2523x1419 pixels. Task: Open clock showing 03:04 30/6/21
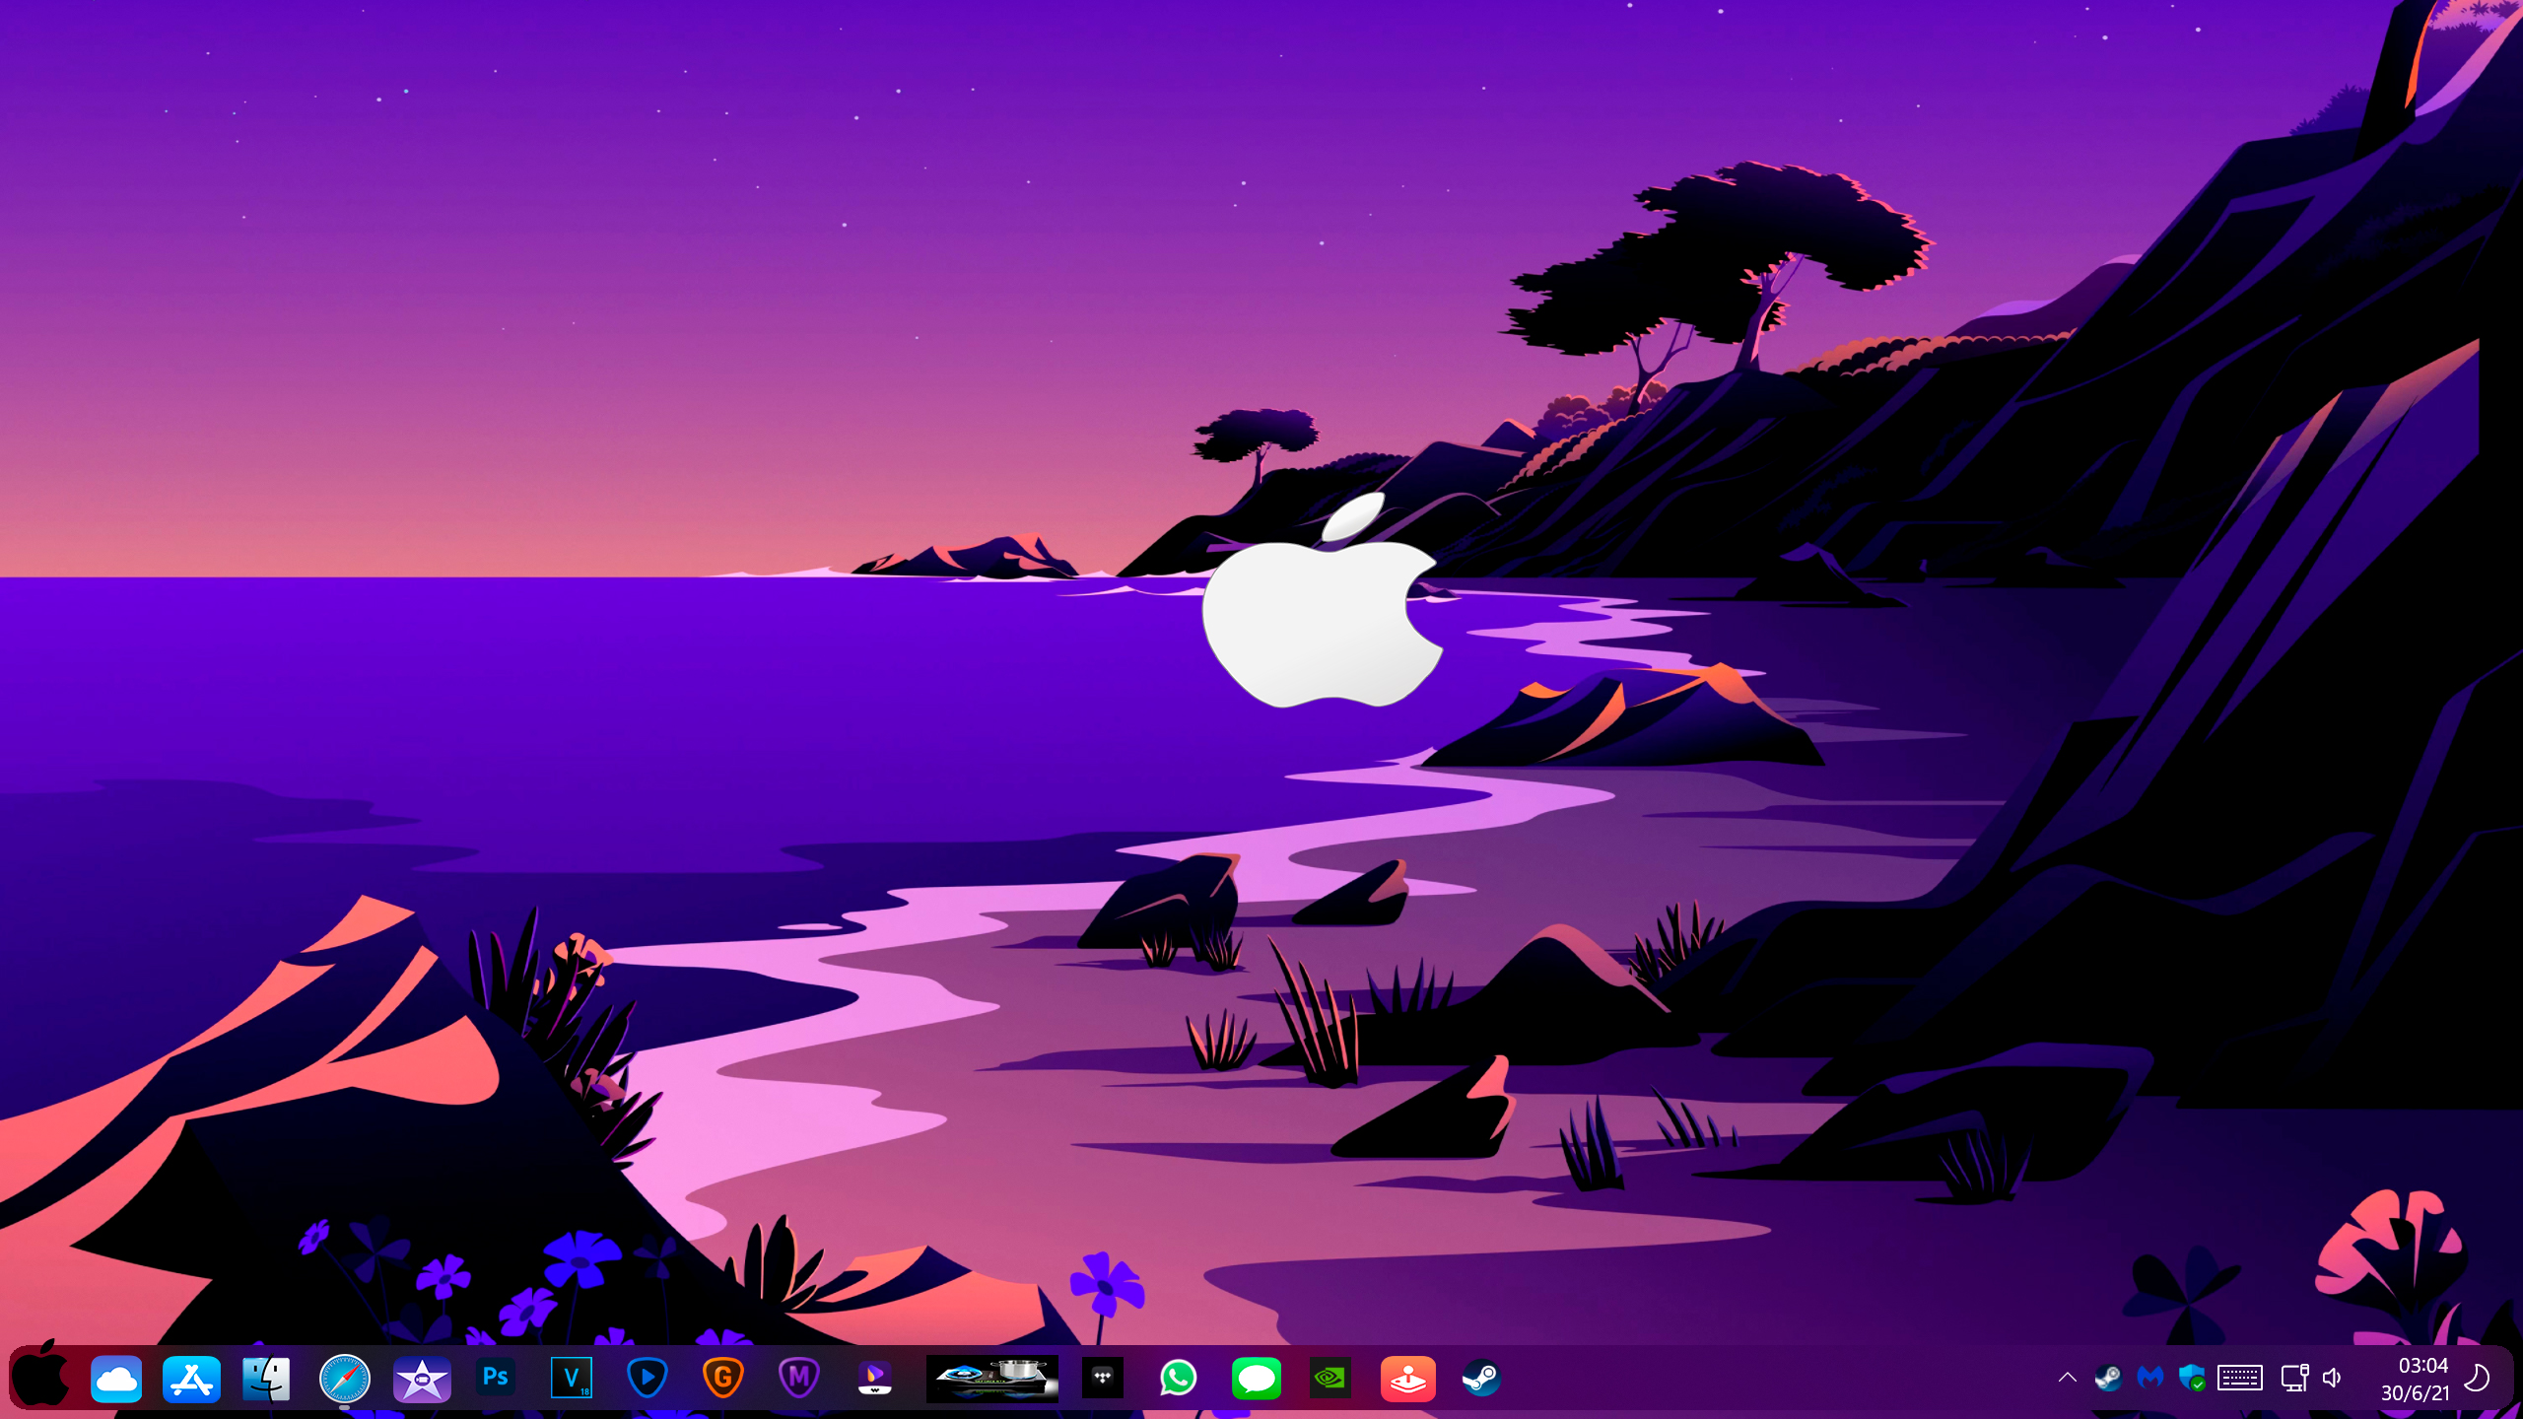point(2415,1379)
